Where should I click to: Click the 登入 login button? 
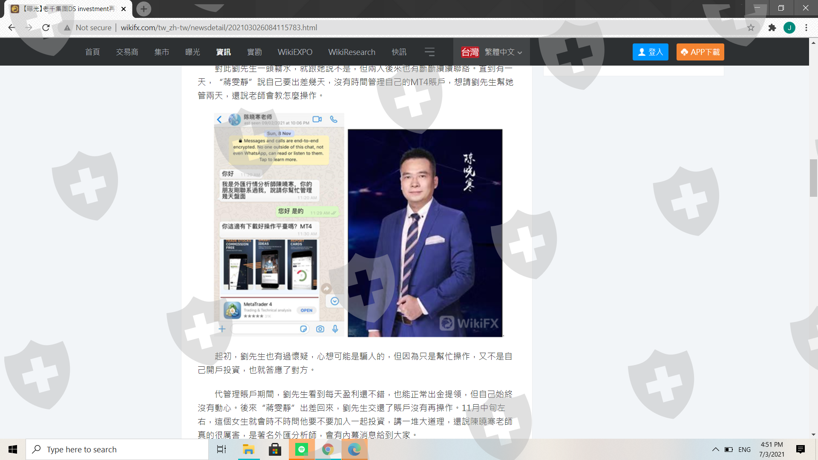[650, 52]
